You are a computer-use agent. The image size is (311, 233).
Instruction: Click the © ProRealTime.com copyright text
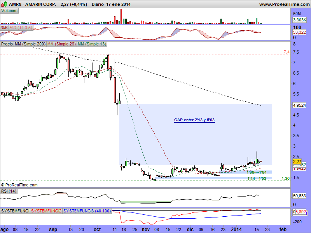pos(19,185)
